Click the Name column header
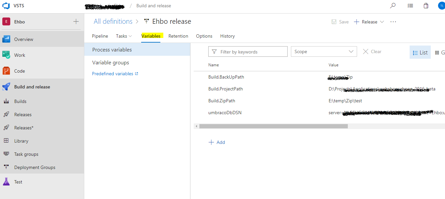This screenshot has width=445, height=199. (x=214, y=65)
